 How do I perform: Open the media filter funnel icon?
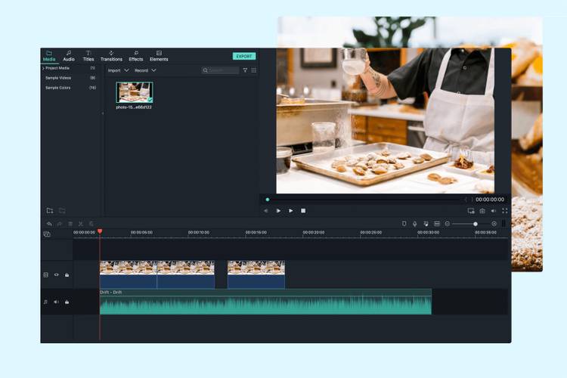(245, 70)
